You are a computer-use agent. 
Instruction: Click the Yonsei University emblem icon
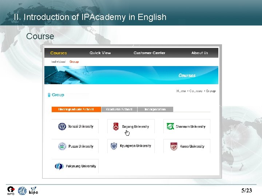coord(62,126)
